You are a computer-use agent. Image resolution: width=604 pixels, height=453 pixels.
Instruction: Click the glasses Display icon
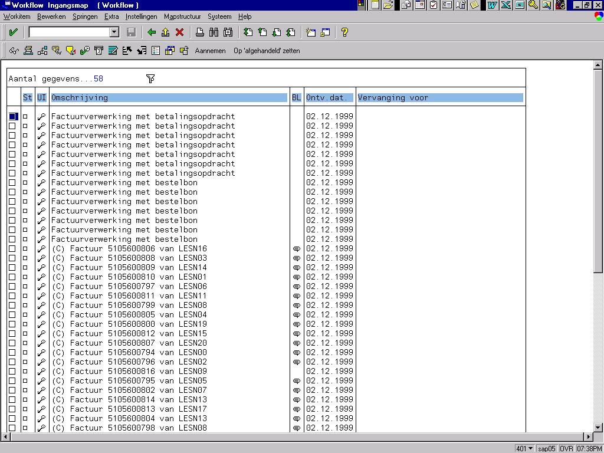pos(14,51)
